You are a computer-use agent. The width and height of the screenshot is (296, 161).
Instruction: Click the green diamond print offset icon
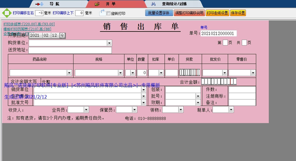coord(6,13)
